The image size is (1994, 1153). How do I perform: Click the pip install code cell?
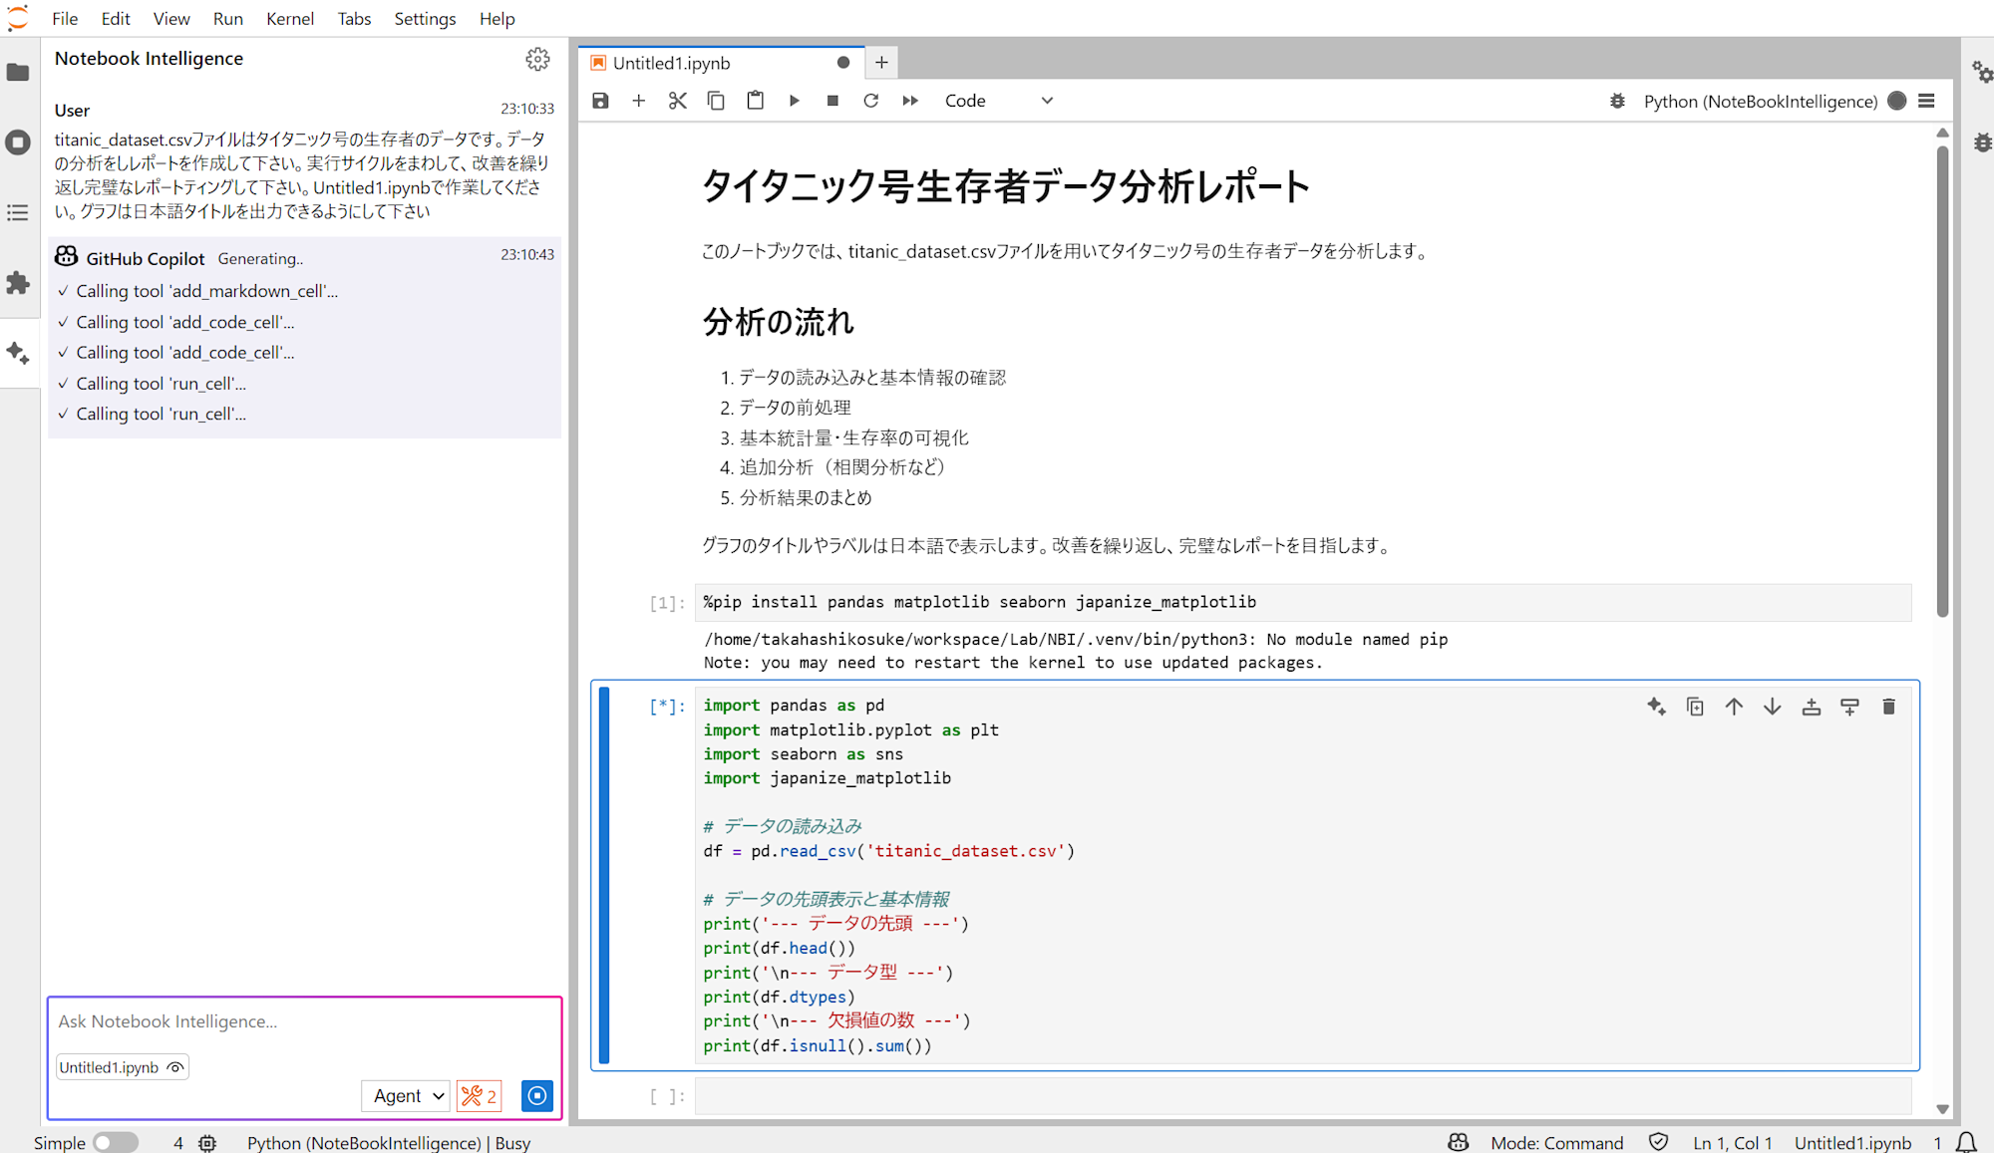1302,602
